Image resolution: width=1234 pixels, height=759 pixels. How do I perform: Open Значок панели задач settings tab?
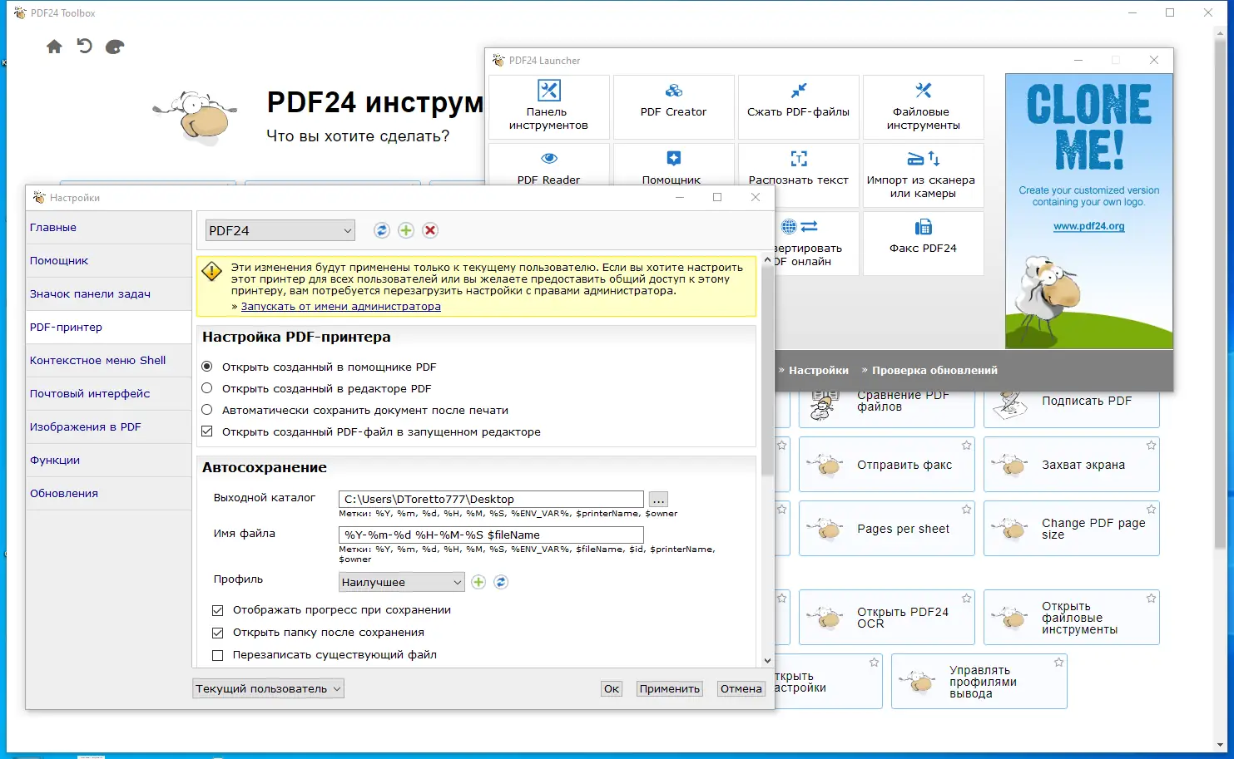coord(109,293)
